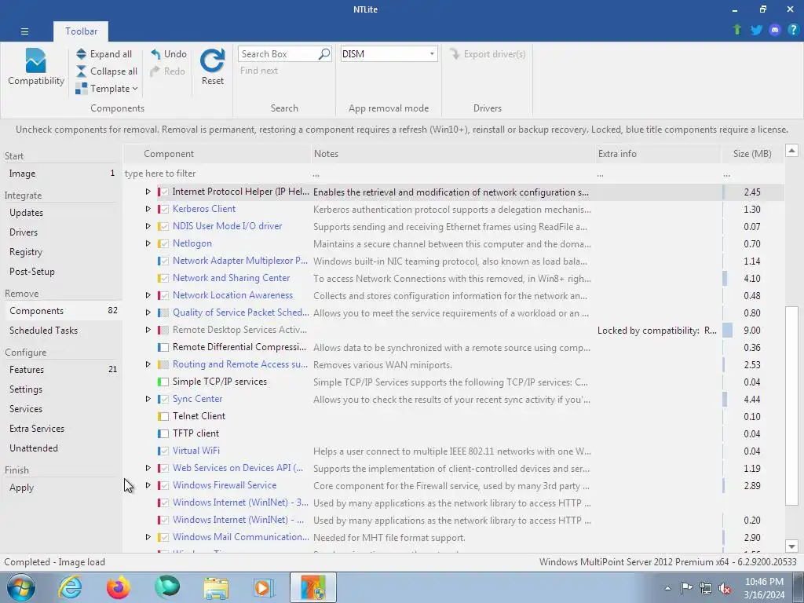Open the Template icon menu
Screen dimensions: 804x603
(x=81, y=89)
